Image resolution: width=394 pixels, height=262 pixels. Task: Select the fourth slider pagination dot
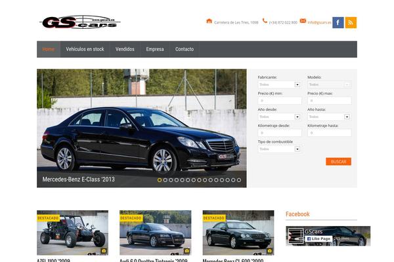click(177, 180)
